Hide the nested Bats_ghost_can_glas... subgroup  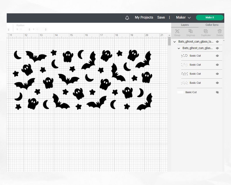click(x=217, y=48)
